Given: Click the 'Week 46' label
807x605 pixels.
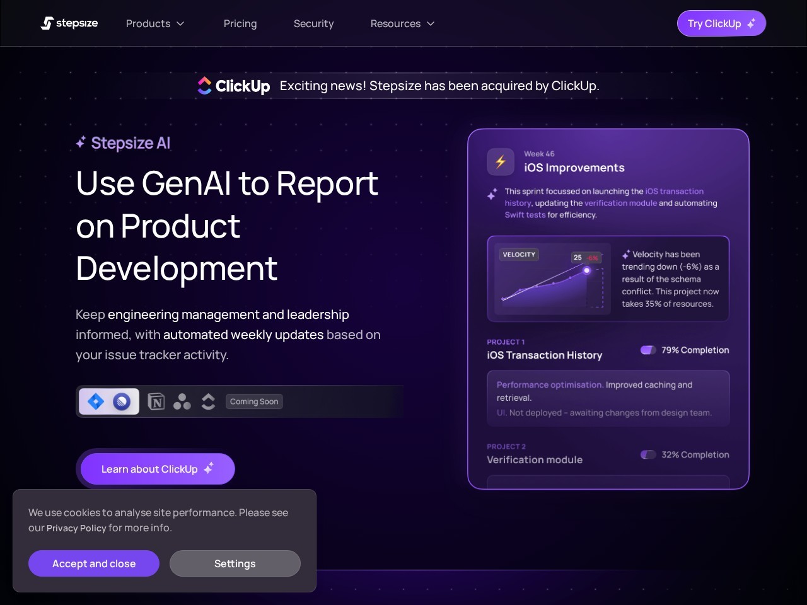Looking at the screenshot, I should [x=539, y=154].
